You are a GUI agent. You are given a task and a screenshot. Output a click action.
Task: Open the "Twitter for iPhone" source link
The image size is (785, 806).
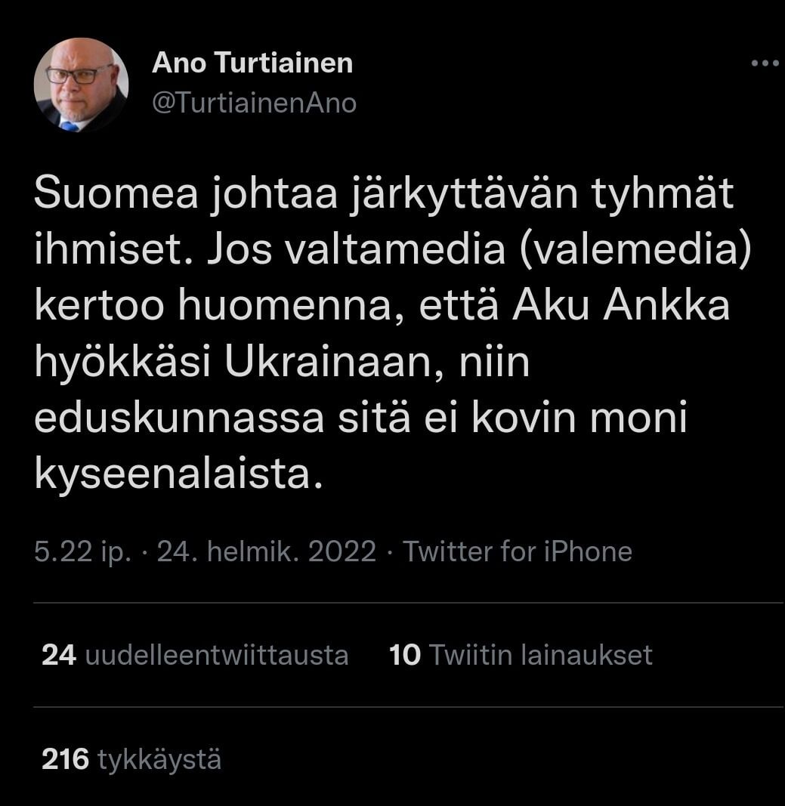coord(517,551)
